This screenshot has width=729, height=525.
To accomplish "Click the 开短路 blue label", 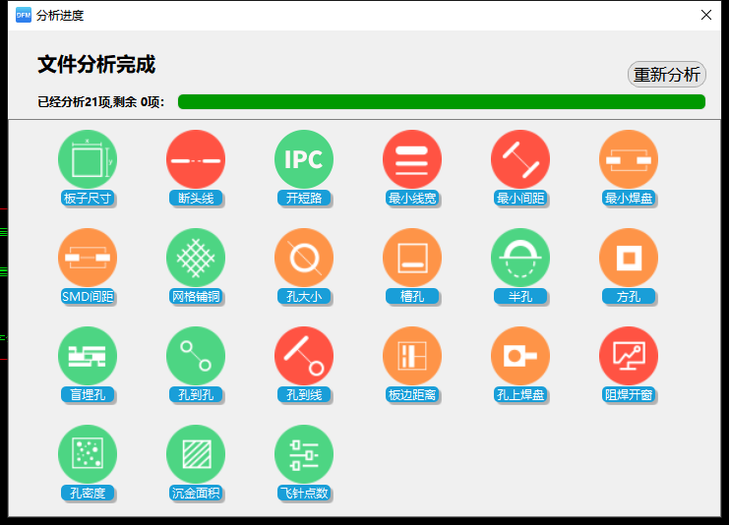I will point(304,198).
